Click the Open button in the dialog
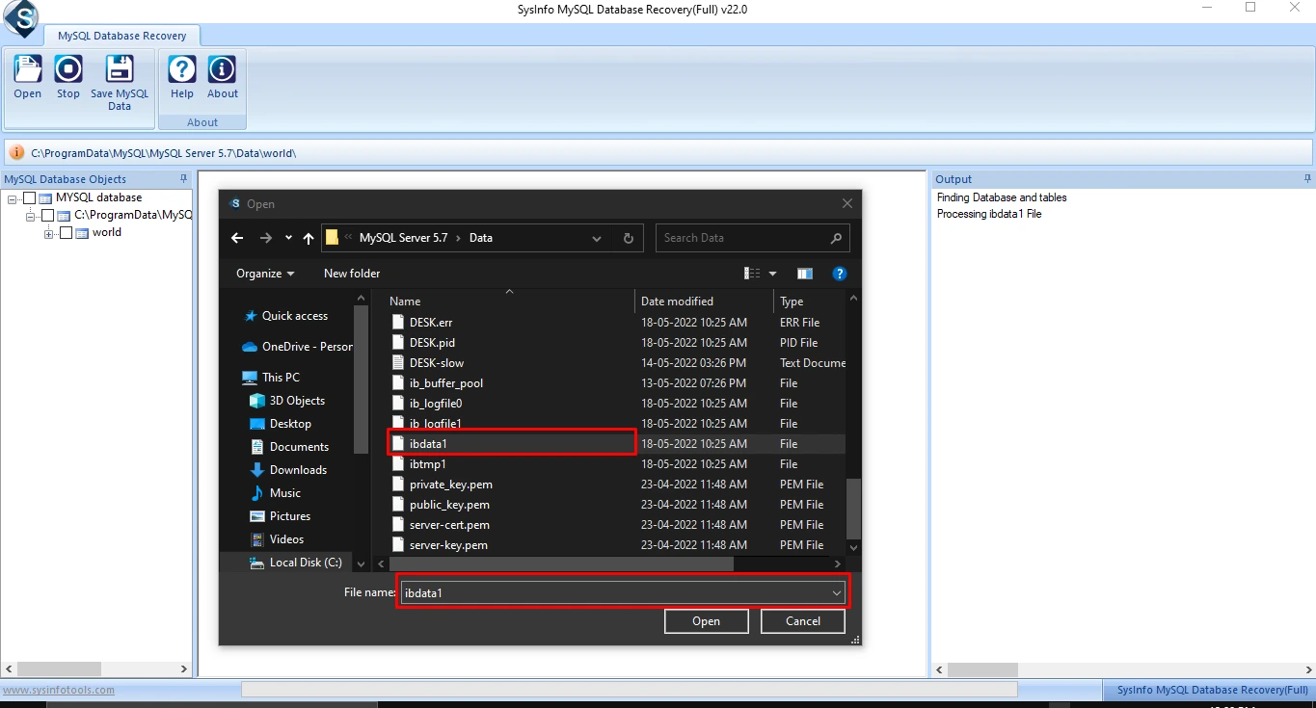Viewport: 1316px width, 708px height. pyautogui.click(x=706, y=620)
